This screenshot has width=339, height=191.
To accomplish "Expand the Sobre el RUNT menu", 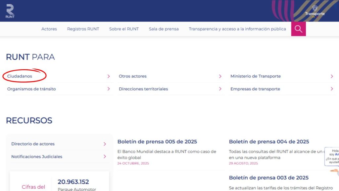I will coord(124,29).
